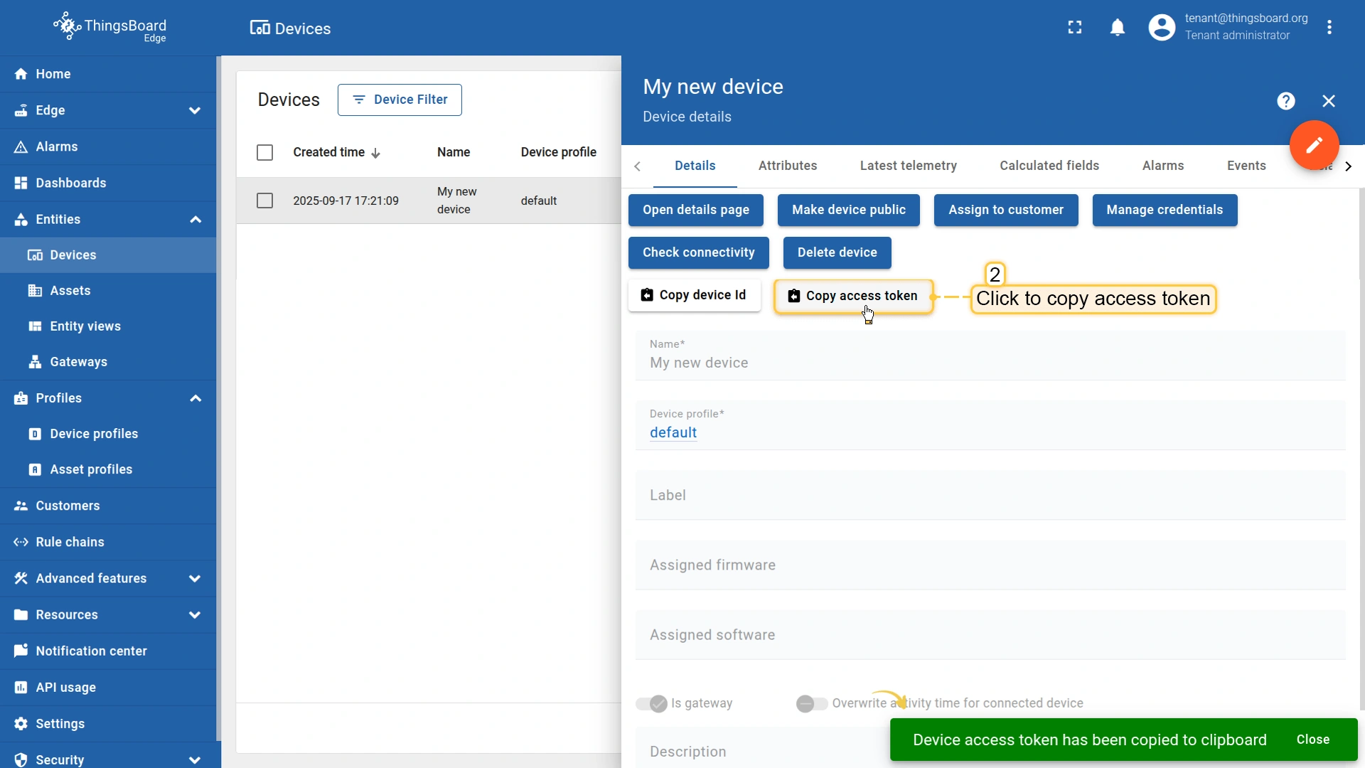Expand the Edge sidebar section

pos(194,110)
